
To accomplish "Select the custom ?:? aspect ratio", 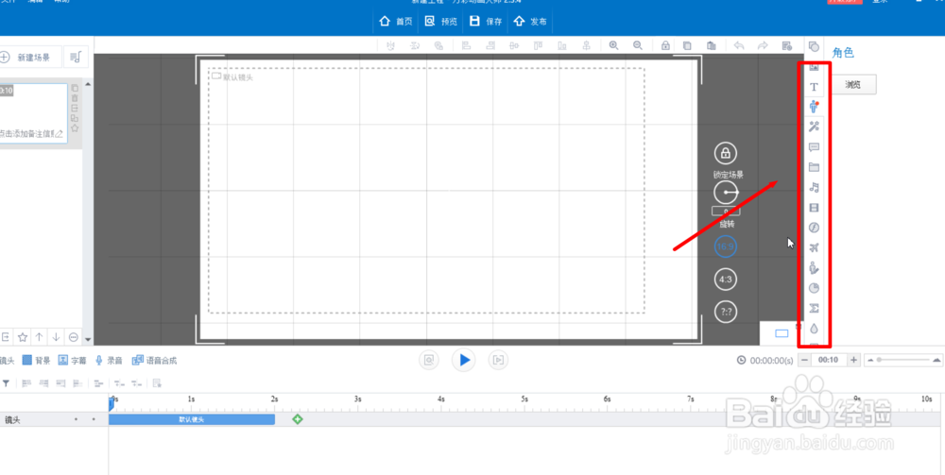I will [726, 312].
